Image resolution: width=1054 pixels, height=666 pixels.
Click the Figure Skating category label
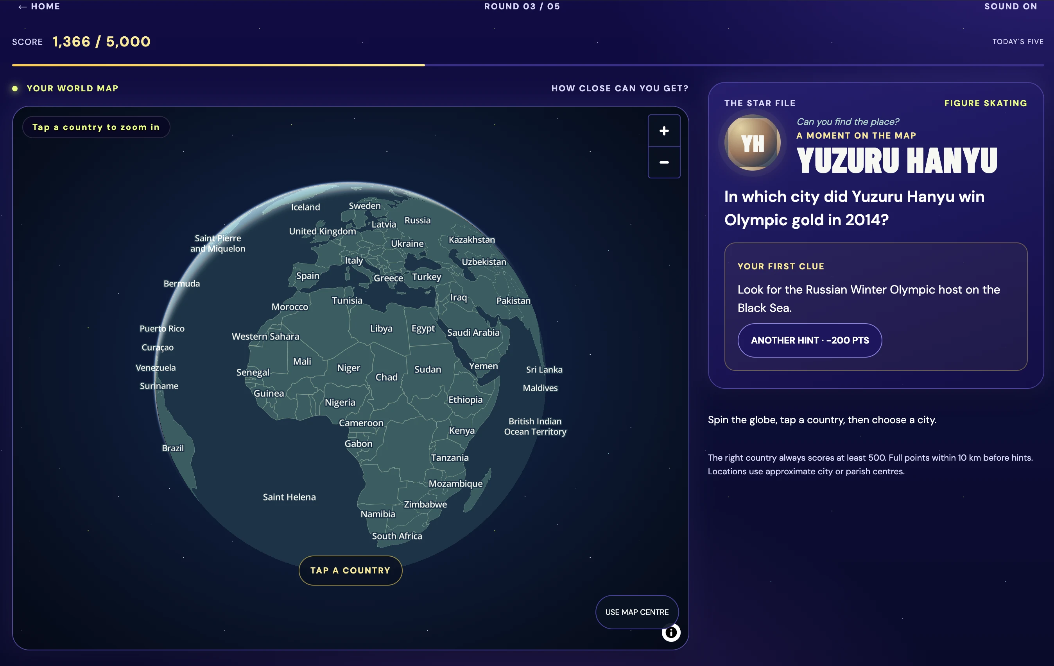tap(985, 103)
